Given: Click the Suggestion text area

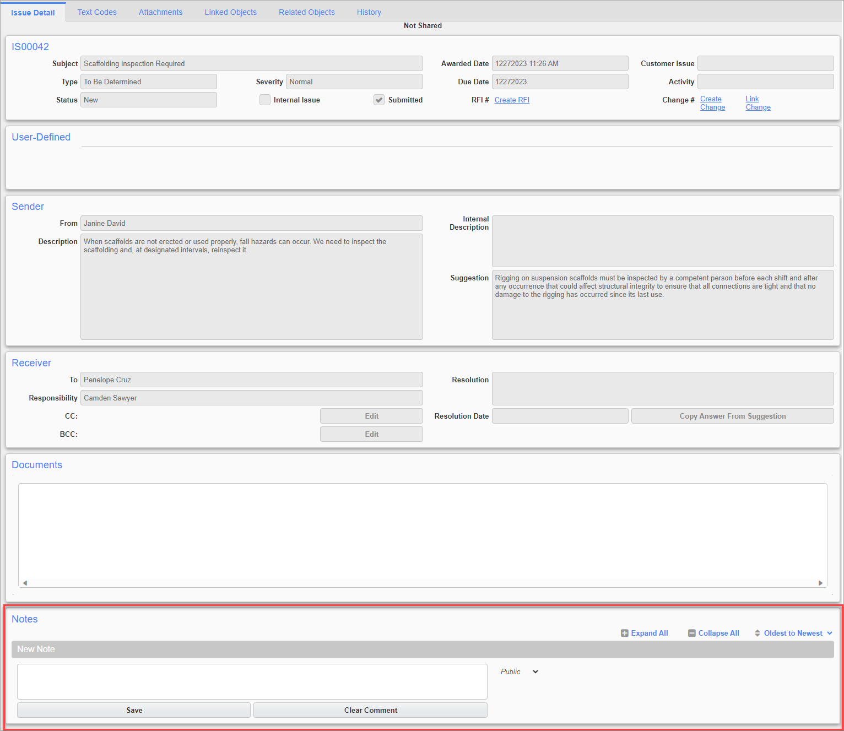Looking at the screenshot, I should [x=663, y=305].
